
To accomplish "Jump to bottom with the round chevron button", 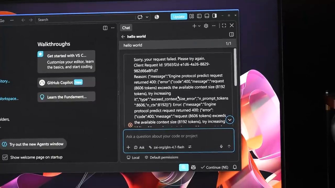I will (230, 120).
